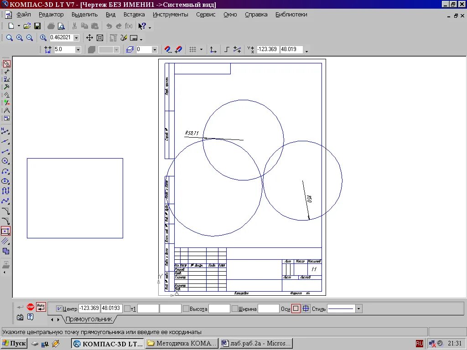
Task: Open the Выделить menu
Action: [x=84, y=14]
